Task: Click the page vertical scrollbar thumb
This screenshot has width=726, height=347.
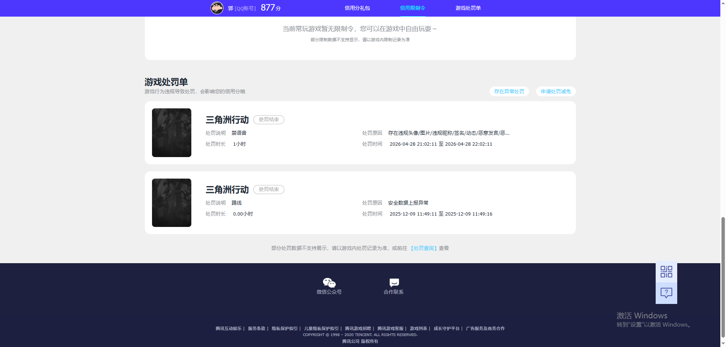Action: click(723, 277)
